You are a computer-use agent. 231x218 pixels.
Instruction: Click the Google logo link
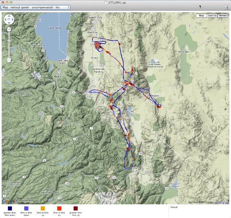pos(8,201)
